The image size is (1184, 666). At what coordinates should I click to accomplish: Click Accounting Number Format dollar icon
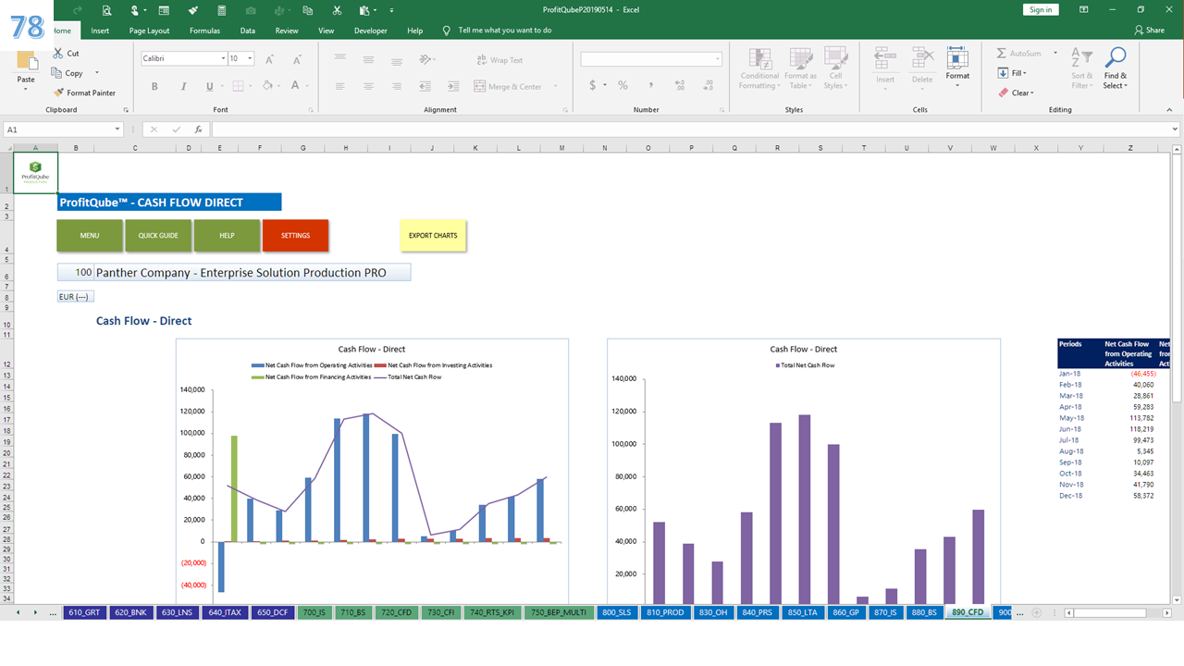click(593, 85)
